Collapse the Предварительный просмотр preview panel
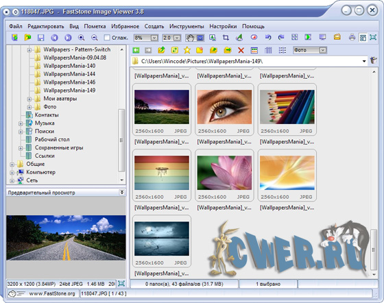Viewport: 384px width, 303px height. pos(122,192)
